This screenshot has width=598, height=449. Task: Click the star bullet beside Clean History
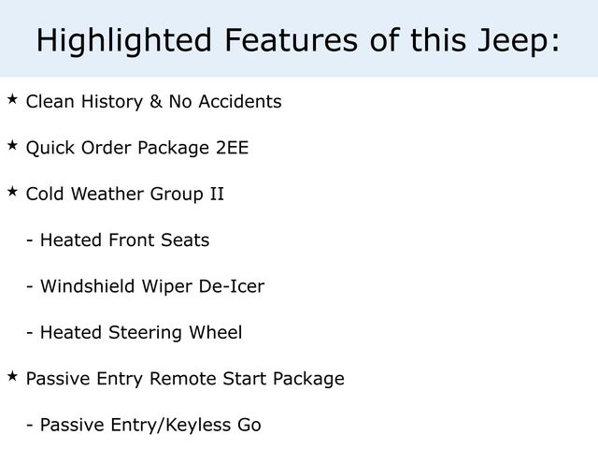(12, 99)
